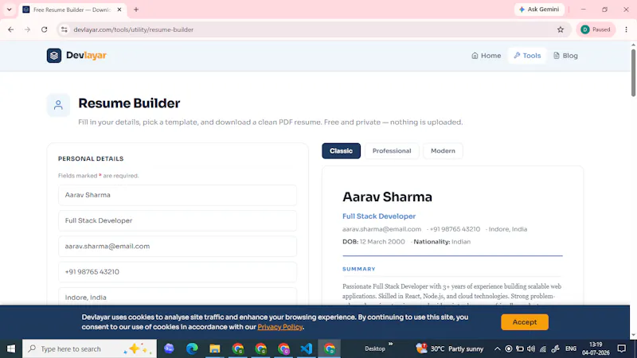Open the chat app icon on taskbar
637x358 pixels.
click(169, 348)
